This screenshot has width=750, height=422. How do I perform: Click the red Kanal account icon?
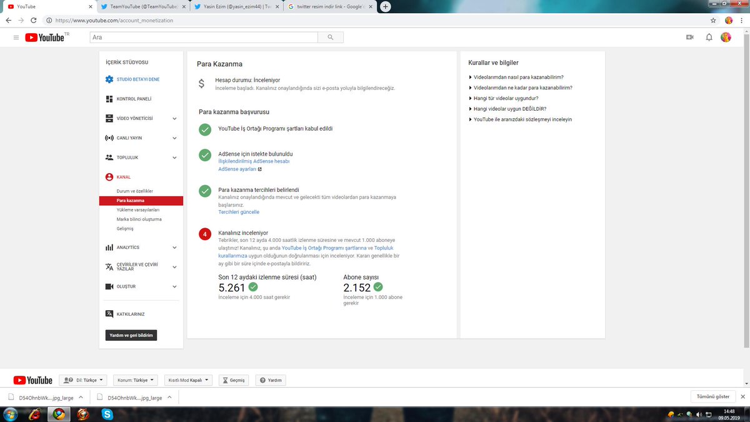[109, 177]
